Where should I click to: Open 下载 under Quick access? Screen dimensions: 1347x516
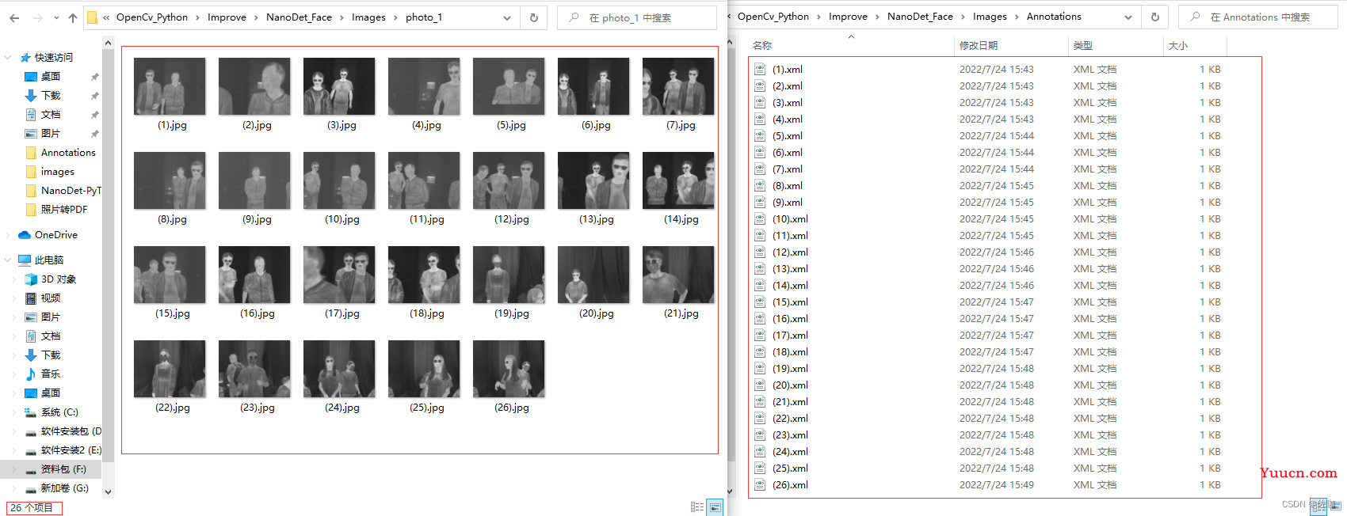(51, 96)
